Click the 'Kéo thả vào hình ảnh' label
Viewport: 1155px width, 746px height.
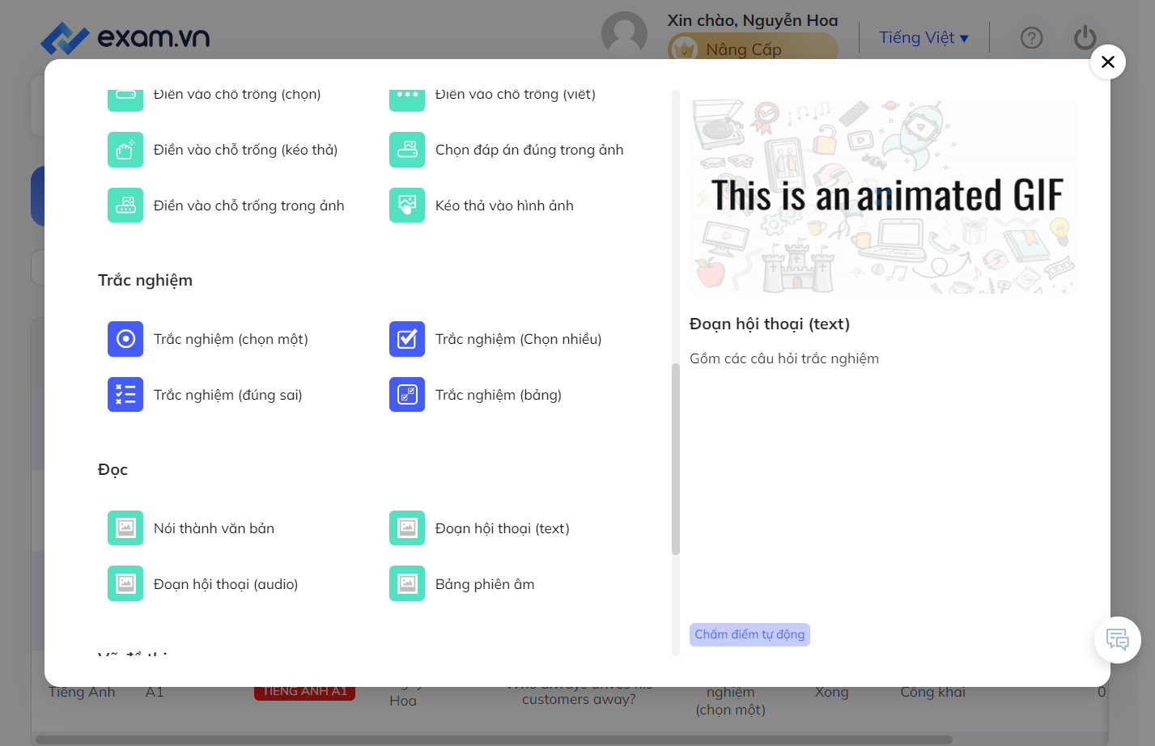click(504, 206)
